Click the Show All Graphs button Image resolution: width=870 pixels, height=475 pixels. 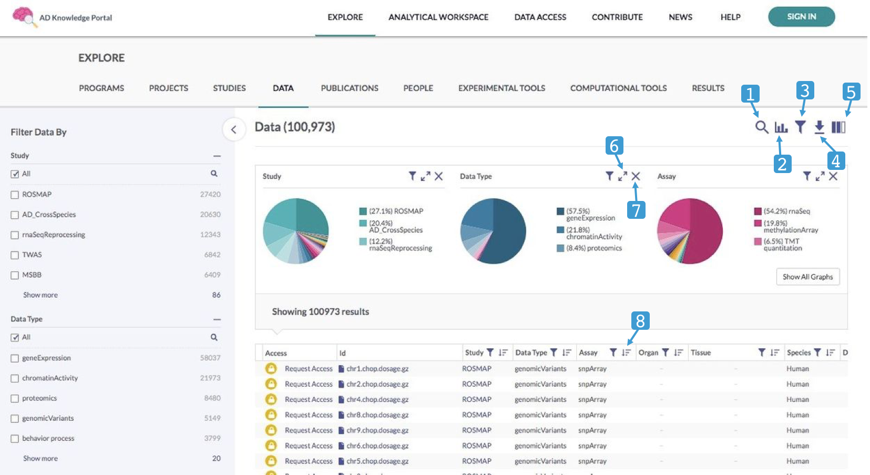pos(807,277)
